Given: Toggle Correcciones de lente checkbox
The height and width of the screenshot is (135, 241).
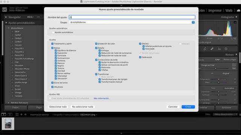Looking at the screenshot, I should point(96,60).
